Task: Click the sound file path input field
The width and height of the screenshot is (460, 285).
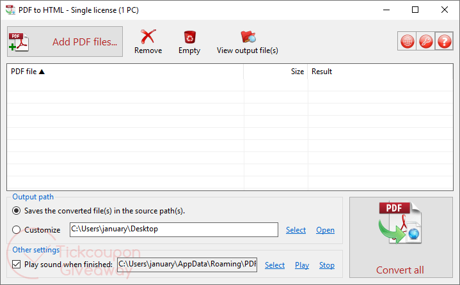Action: tap(187, 265)
